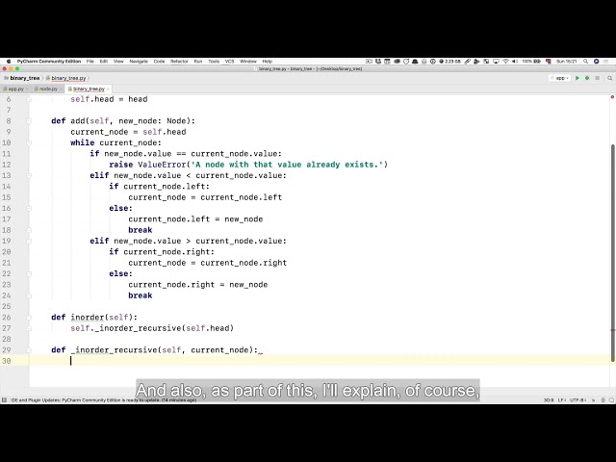Click 'break' keyword on line 18
616x462 pixels.
pos(141,230)
